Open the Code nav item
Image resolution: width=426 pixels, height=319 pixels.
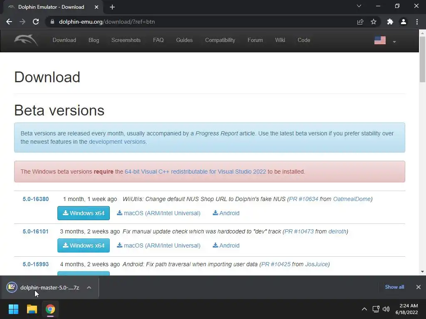click(304, 40)
